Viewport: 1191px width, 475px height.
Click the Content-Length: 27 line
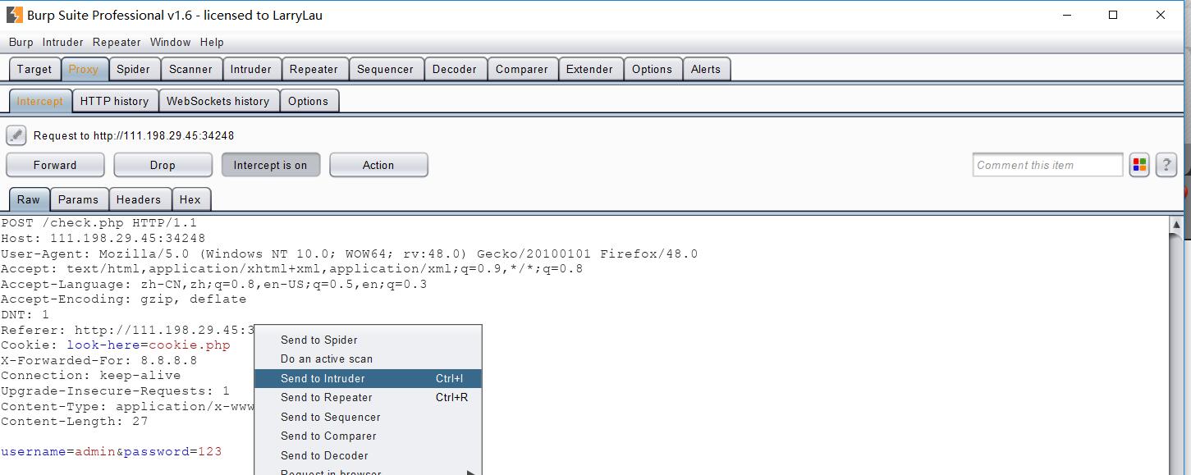tap(75, 422)
